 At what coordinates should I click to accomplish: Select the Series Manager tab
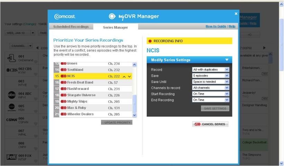[x=115, y=27]
